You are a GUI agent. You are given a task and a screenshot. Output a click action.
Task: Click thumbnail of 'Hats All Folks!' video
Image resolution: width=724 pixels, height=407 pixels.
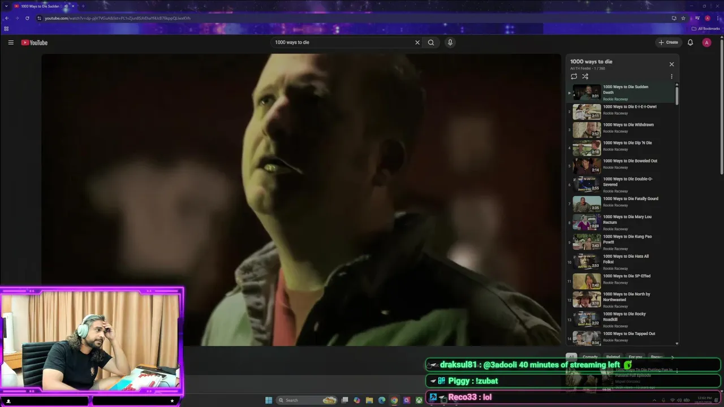click(x=587, y=262)
